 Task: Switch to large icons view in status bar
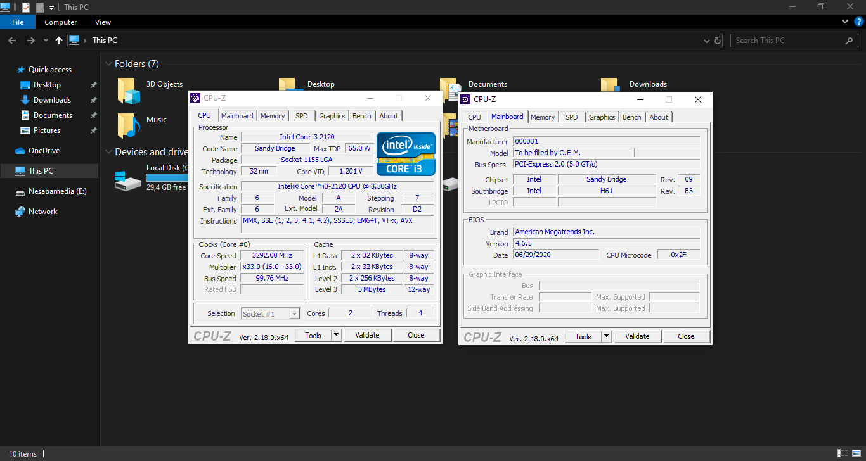[855, 453]
